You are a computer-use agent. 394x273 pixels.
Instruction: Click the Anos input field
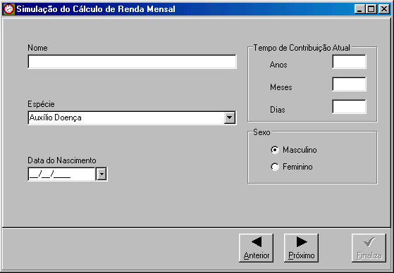pyautogui.click(x=350, y=62)
